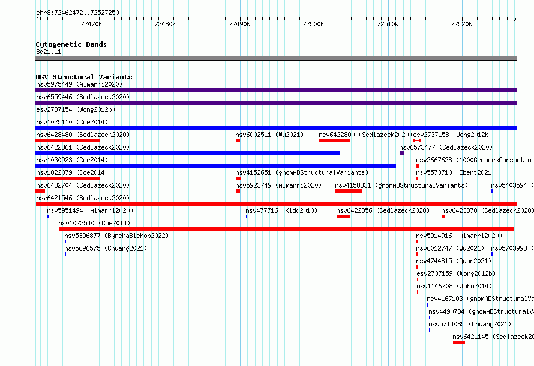Screen dimensions: 534x366
Task: Click the nsv4490734 gnomAD label
Action: point(481,311)
